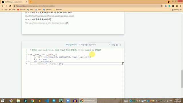
Task: Close the Set Mutations tab
Action: point(27,2)
